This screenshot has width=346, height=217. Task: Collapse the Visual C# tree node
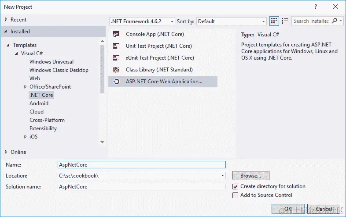16,53
